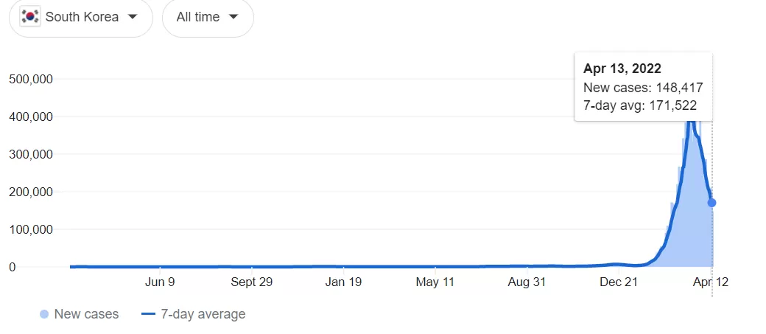Click the Aug 31 axis label
The image size is (766, 334).
coord(527,282)
